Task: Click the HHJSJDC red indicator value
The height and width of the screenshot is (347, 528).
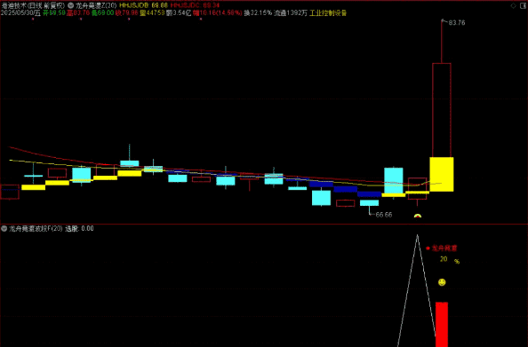Action: pos(195,5)
